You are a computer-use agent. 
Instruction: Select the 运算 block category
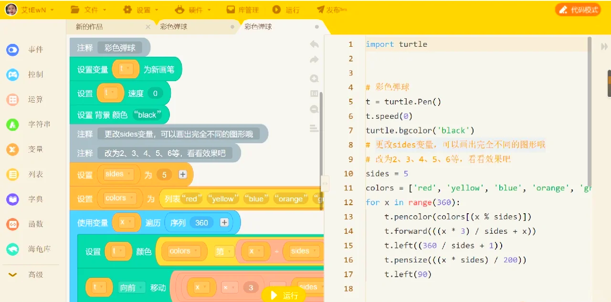coord(25,99)
